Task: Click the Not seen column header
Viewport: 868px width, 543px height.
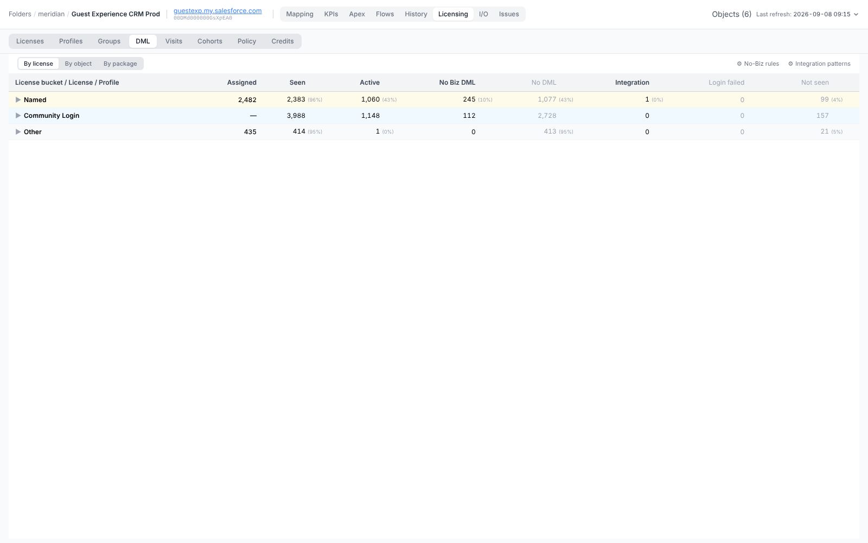Action: pyautogui.click(x=815, y=83)
